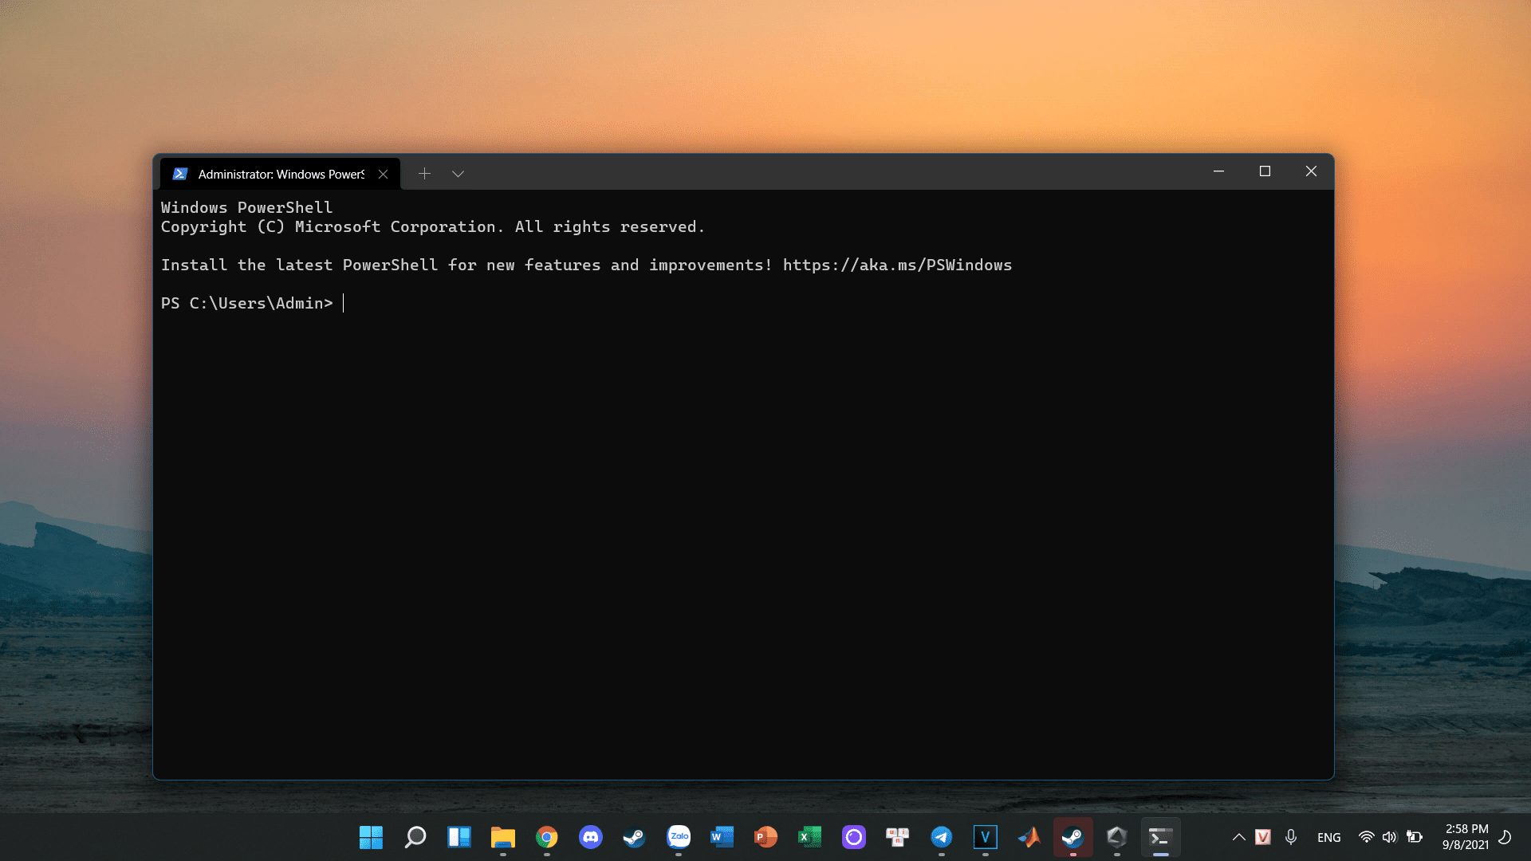Screen dimensions: 1531x861
Task: Show hidden system tray icons
Action: [1238, 837]
